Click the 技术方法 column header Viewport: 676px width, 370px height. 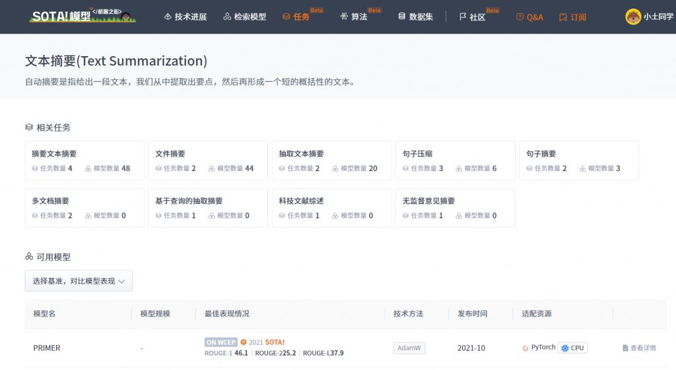(408, 314)
